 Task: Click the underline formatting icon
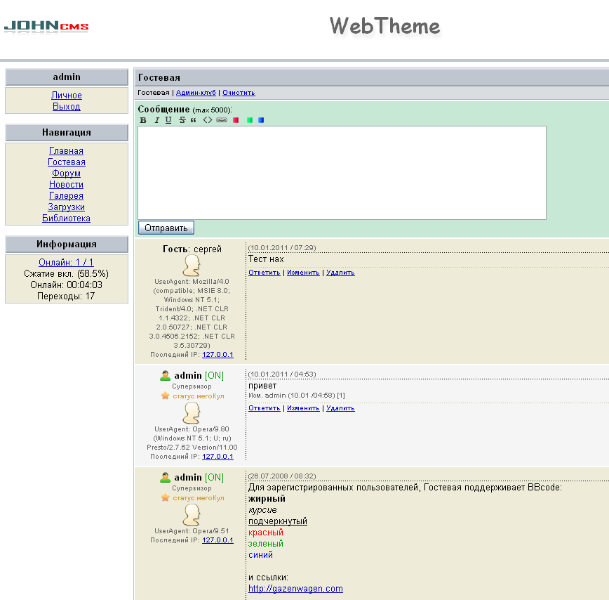click(x=168, y=120)
